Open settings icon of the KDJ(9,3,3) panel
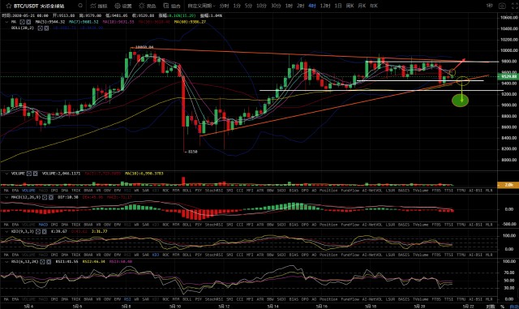 click(38, 231)
